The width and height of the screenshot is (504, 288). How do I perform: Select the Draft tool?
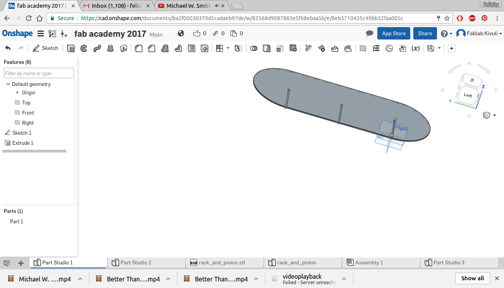coord(165,48)
